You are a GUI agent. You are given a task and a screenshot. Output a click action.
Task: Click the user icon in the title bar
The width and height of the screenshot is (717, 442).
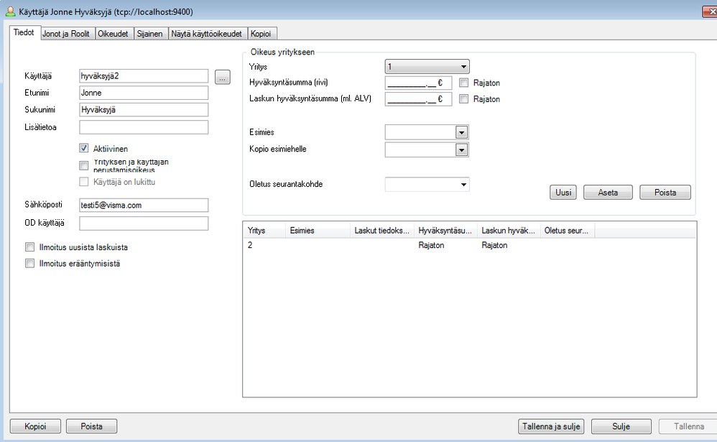(x=10, y=11)
